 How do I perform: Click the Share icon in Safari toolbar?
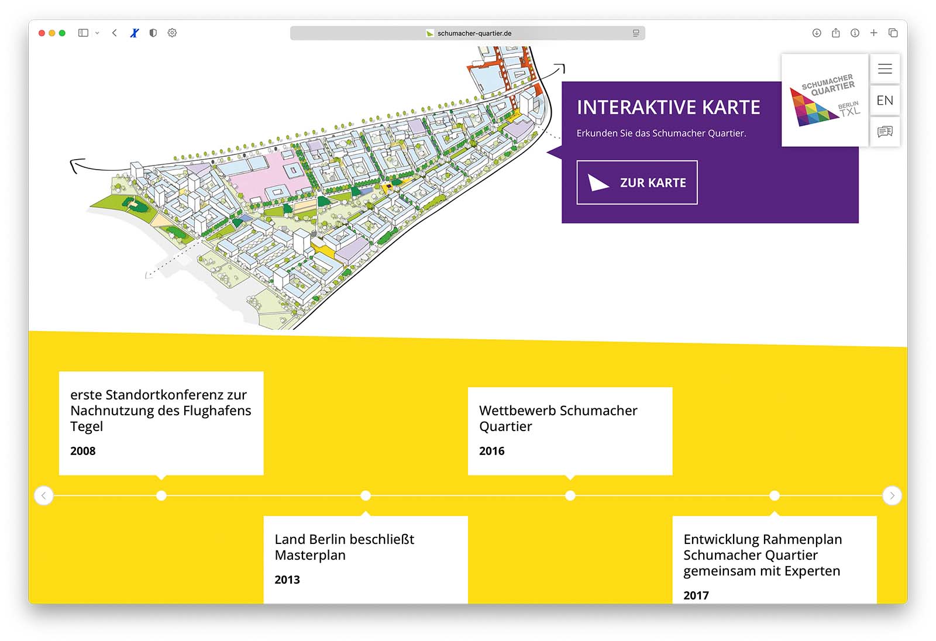pyautogui.click(x=836, y=33)
